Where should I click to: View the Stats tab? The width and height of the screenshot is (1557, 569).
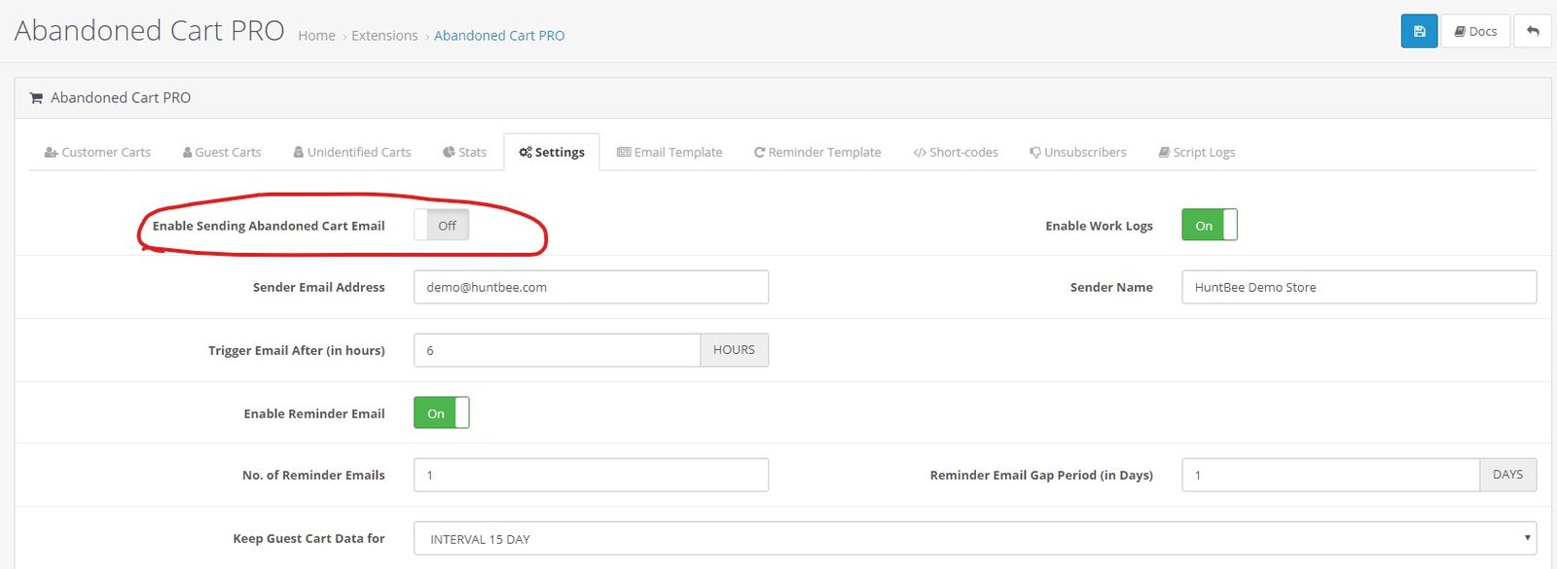pos(464,152)
